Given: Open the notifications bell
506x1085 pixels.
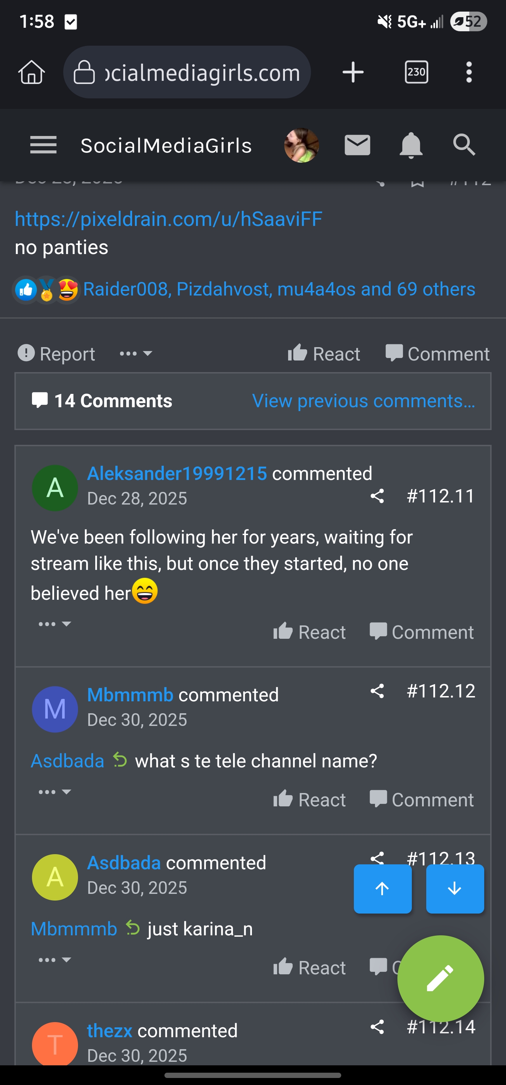Looking at the screenshot, I should point(411,145).
